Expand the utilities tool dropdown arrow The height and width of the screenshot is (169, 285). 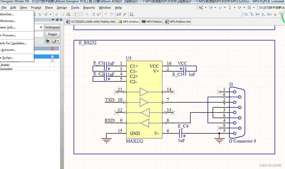coord(206,7)
